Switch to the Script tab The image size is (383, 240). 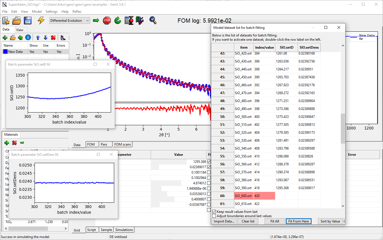[x=92, y=230]
